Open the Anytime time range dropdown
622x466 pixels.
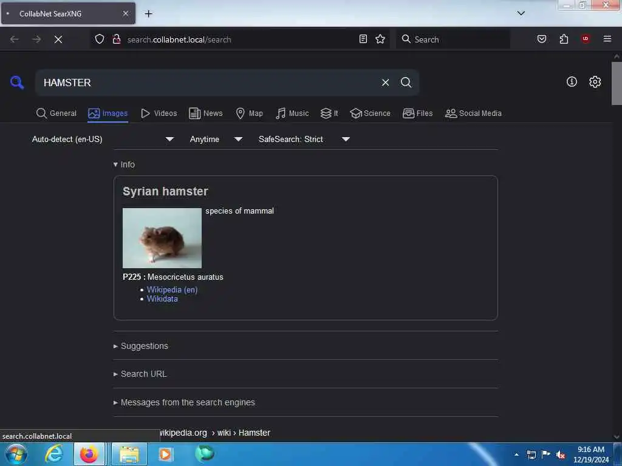click(216, 139)
